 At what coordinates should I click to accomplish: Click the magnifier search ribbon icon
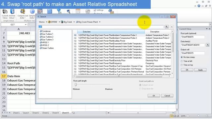(x=69, y=12)
